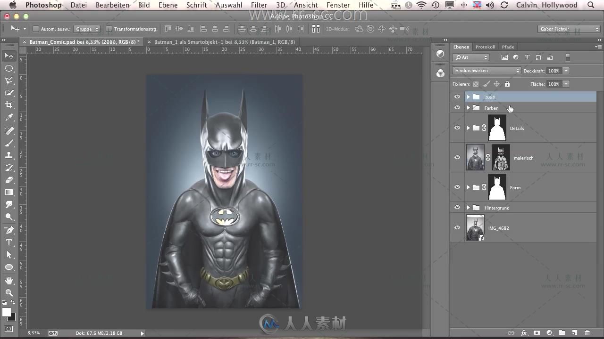Select the Hand tool

pos(9,281)
